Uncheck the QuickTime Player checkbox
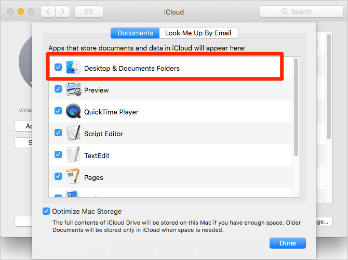 [58, 111]
